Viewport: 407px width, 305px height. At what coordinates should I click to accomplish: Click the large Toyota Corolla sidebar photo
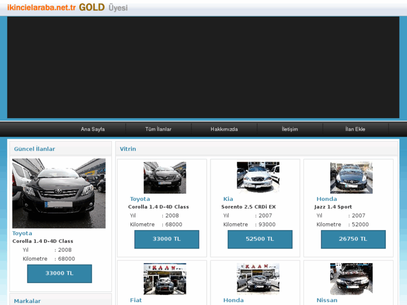pos(59,193)
